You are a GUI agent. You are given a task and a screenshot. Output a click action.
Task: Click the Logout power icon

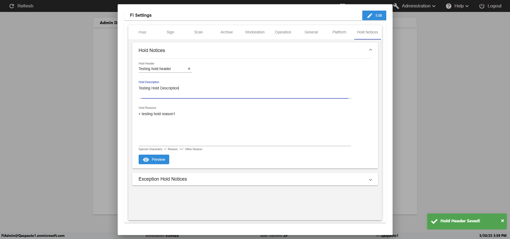pos(482,6)
